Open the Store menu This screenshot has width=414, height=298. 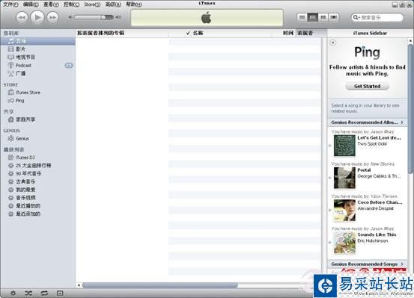click(x=92, y=4)
